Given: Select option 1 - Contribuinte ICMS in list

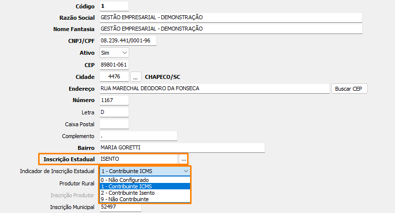Looking at the screenshot, I should point(145,186).
